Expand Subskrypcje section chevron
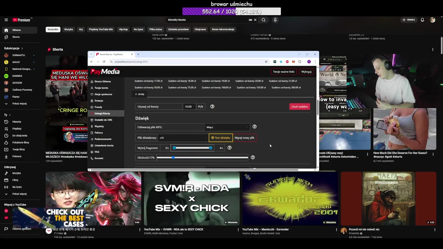 [x=22, y=48]
